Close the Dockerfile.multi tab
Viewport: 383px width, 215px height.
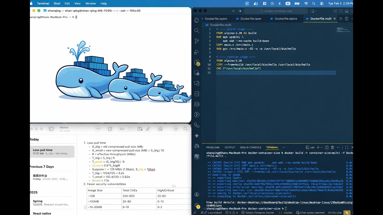335,19
